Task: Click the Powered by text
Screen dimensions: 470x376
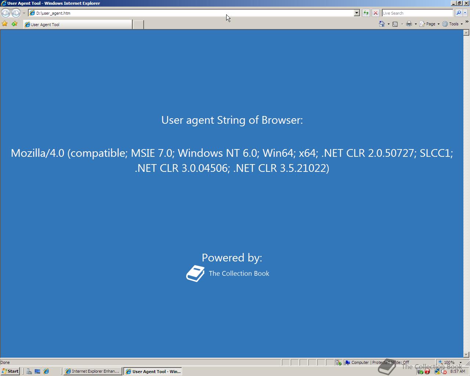Action: [x=232, y=258]
